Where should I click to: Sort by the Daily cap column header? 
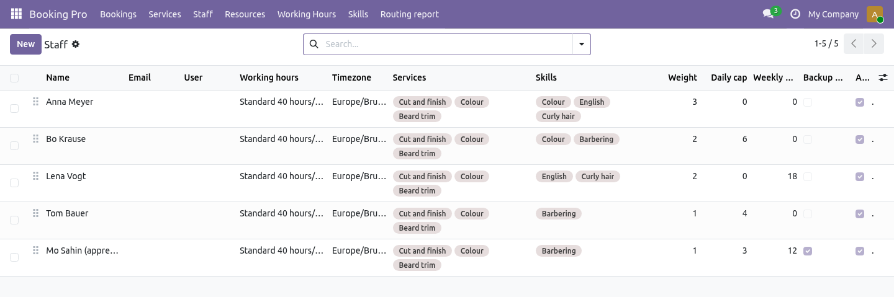click(x=729, y=78)
